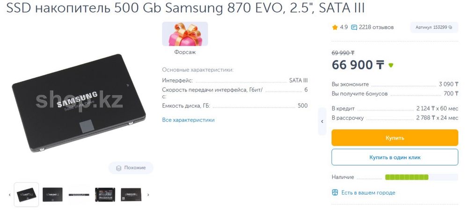Copy the article number with copy icon
468x210 pixels.
coord(450,28)
